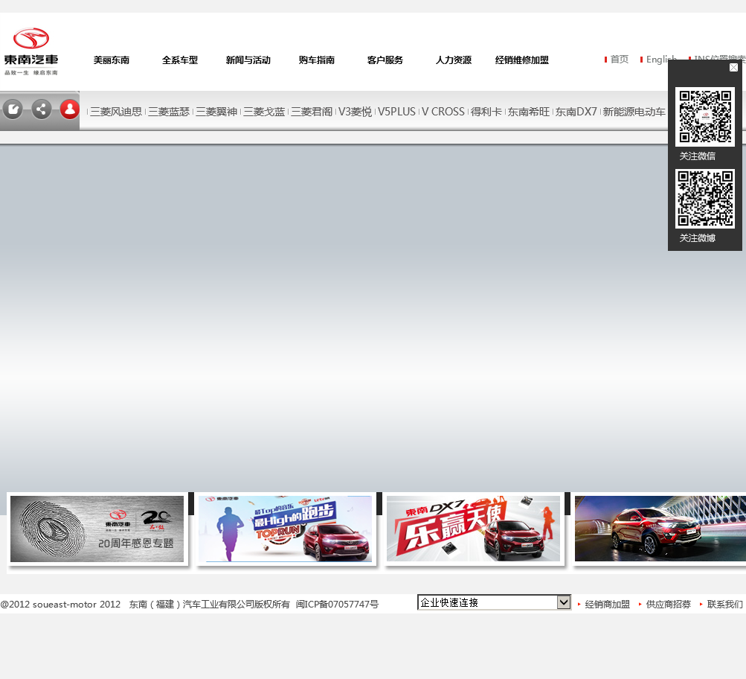
Task: Open the TOPRUN 跑步 promo thumbnail
Action: tap(286, 529)
